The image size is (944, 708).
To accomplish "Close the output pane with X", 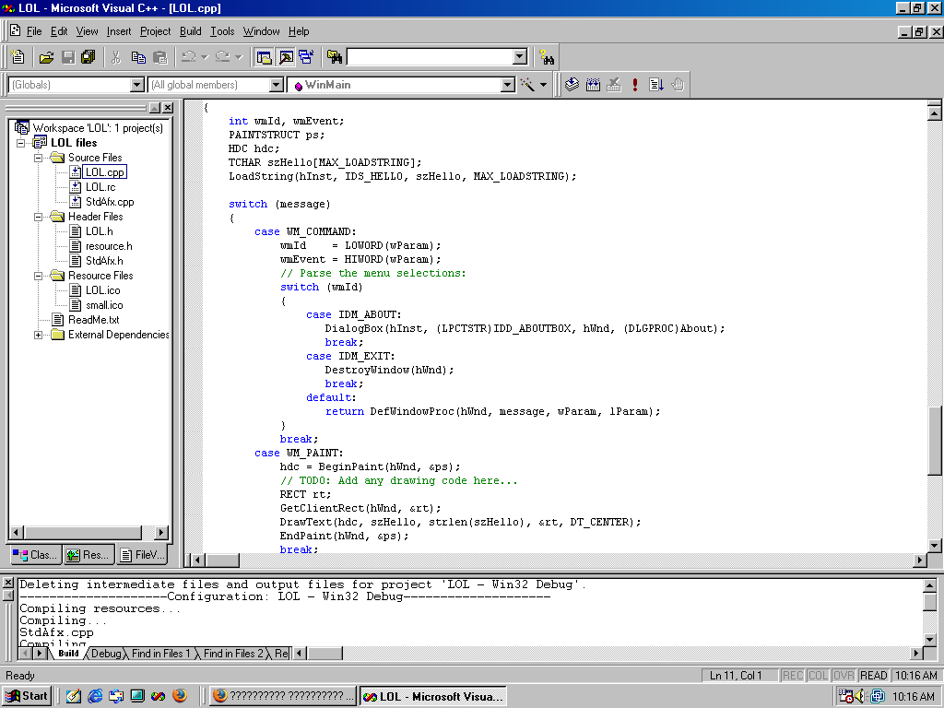I will coord(7,583).
